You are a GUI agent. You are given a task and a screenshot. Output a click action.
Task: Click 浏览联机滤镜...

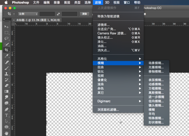pos(118,110)
